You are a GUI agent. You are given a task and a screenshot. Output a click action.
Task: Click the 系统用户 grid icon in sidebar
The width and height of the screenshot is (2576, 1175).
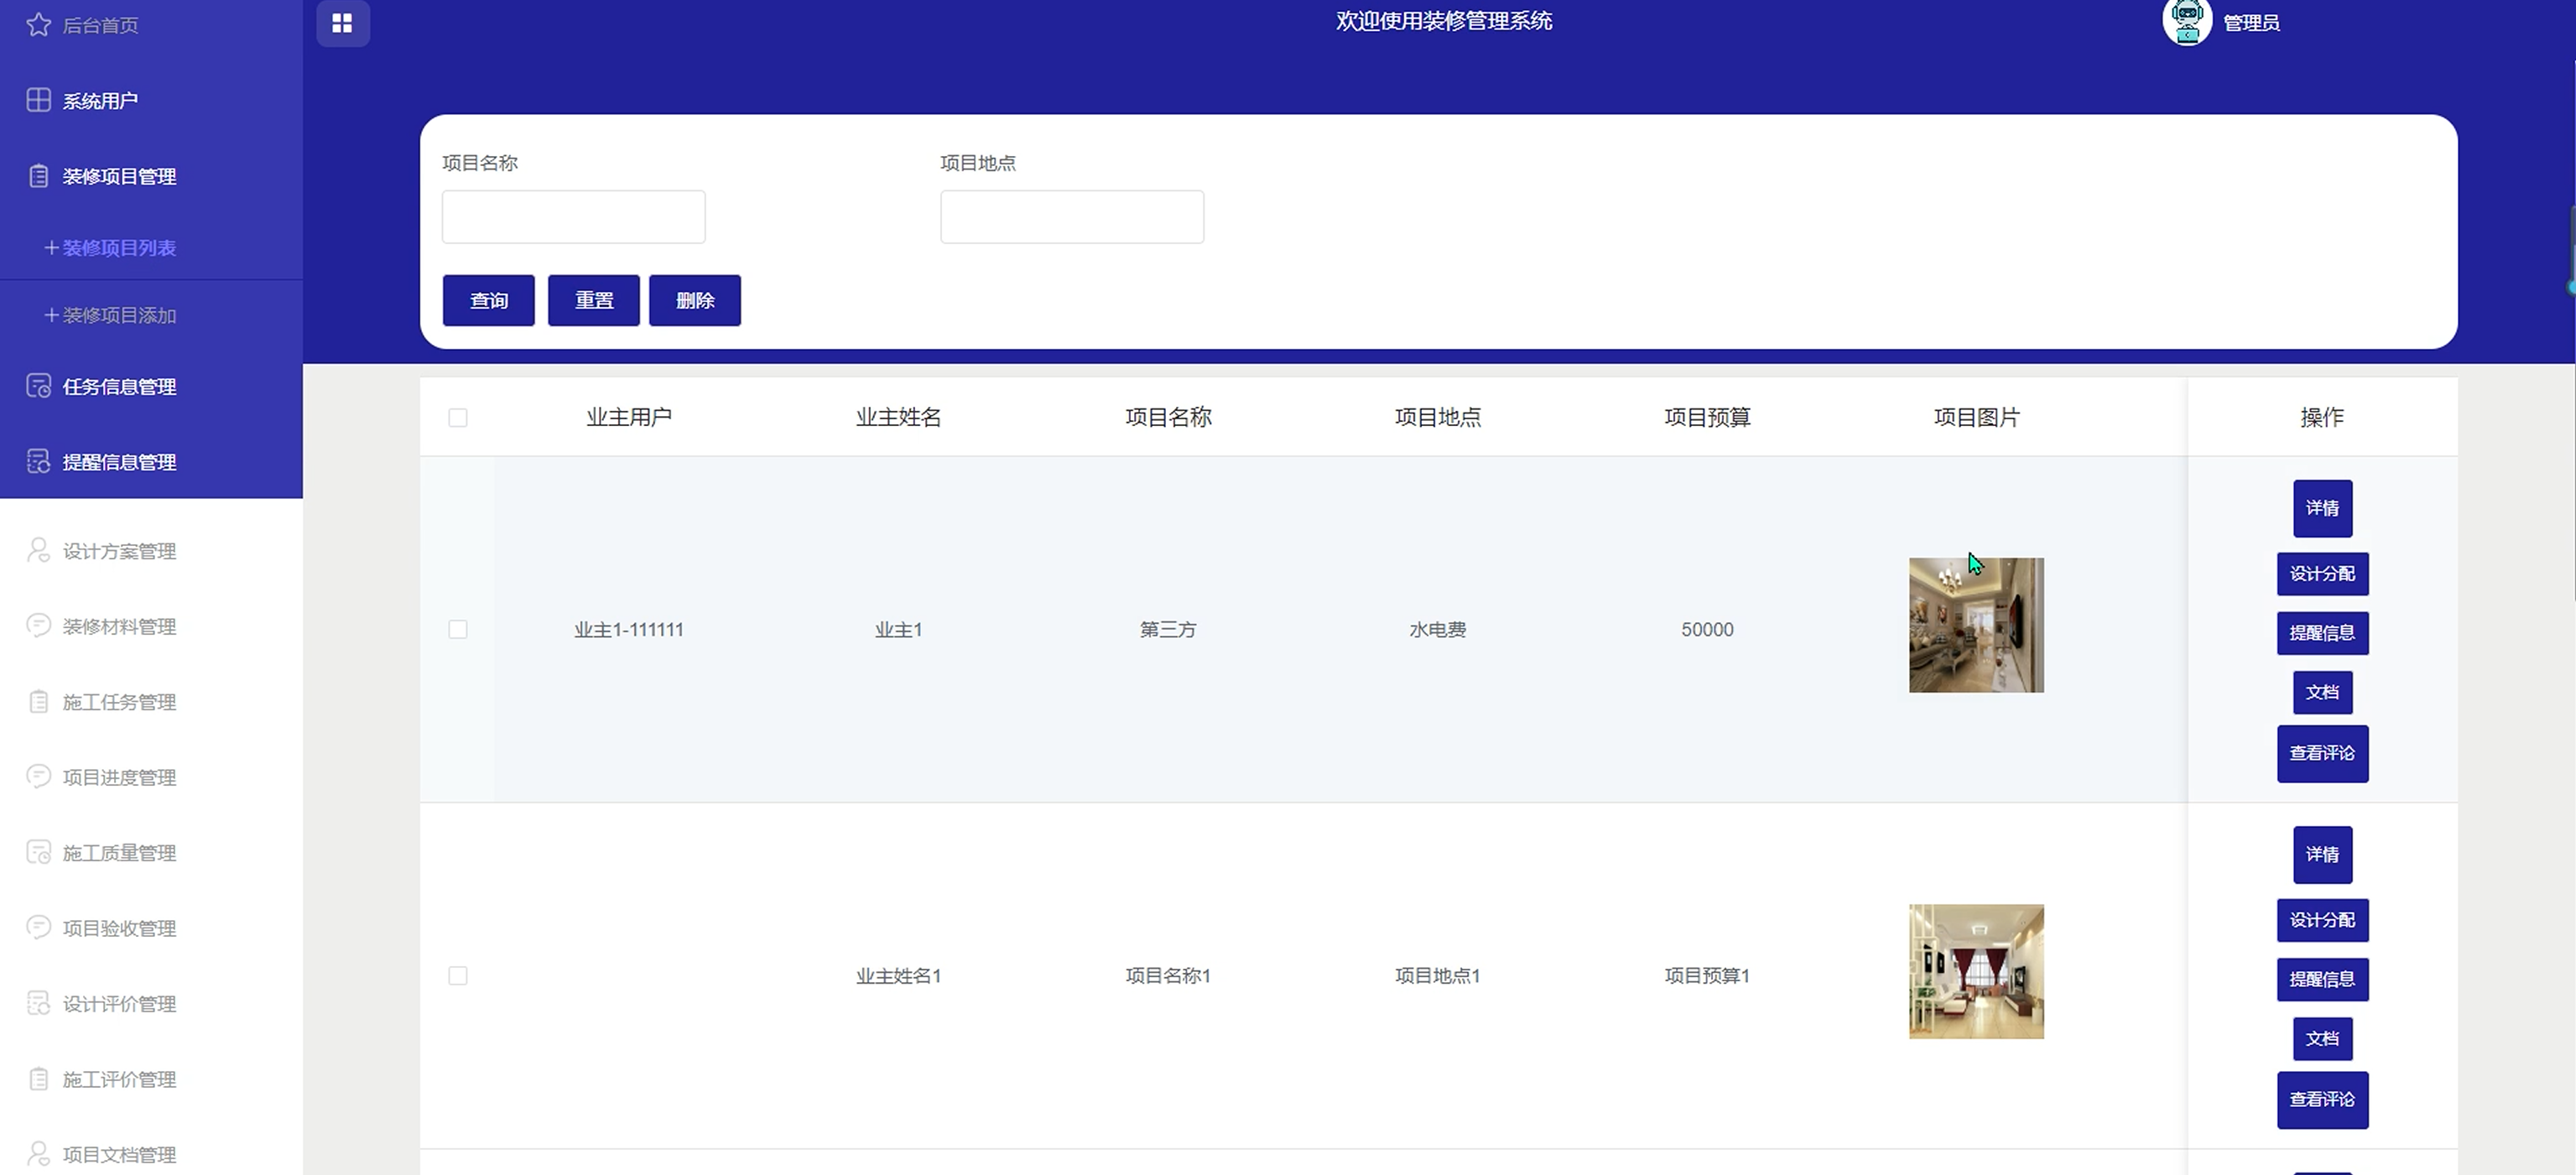click(x=38, y=100)
